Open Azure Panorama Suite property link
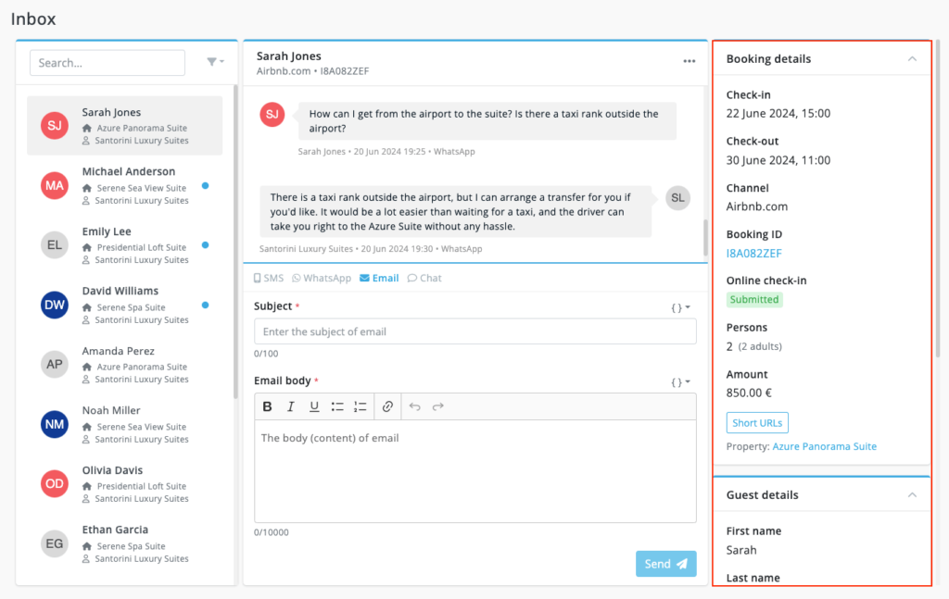 click(x=824, y=446)
